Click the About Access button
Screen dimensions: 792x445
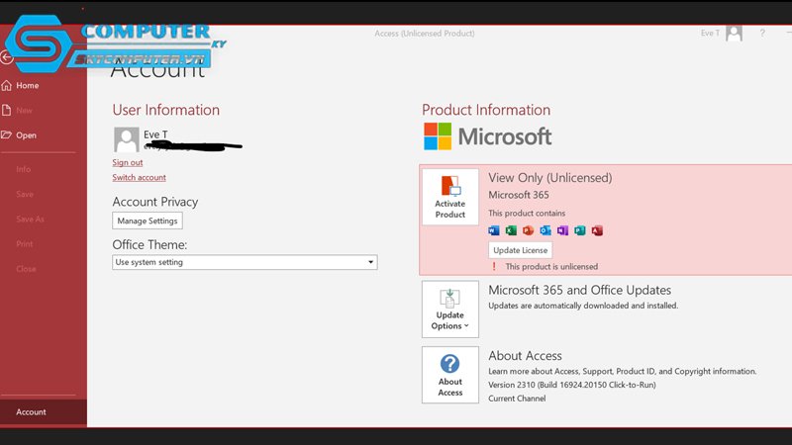click(x=450, y=375)
